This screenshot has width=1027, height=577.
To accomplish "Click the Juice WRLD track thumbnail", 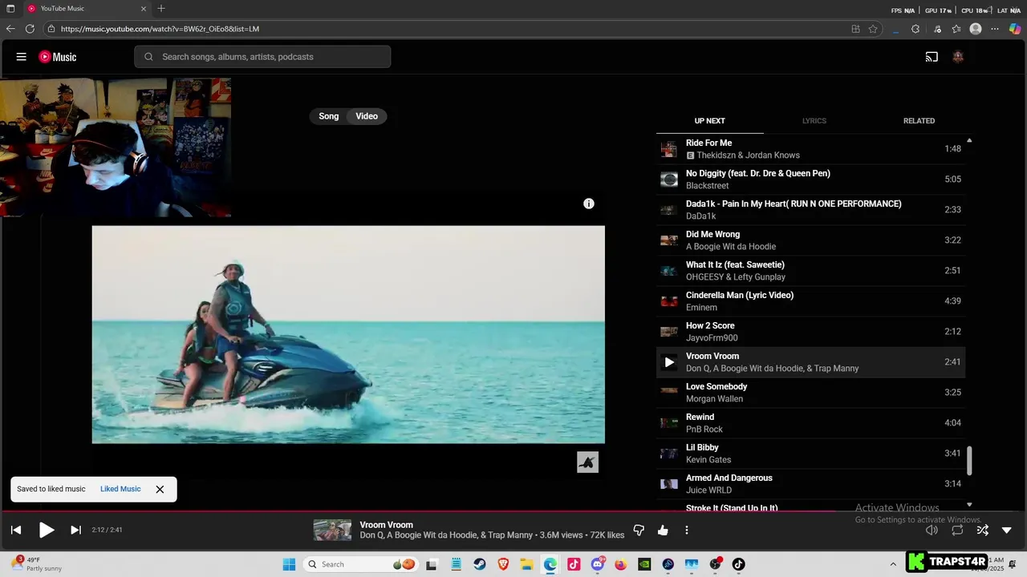I will tap(669, 484).
